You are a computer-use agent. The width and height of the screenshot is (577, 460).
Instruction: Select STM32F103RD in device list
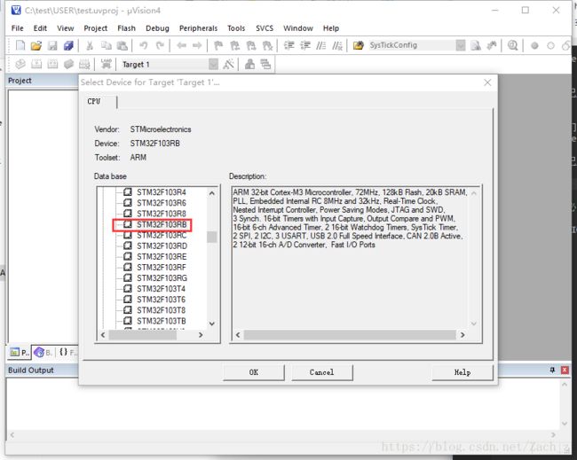pyautogui.click(x=162, y=246)
